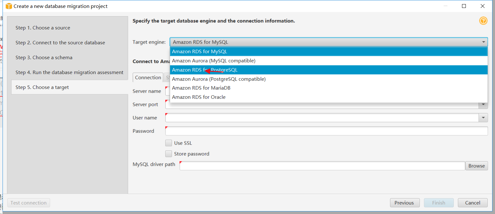Screen dimensions: 495x214
Task: Enable the Use SSL checkbox
Action: click(169, 143)
